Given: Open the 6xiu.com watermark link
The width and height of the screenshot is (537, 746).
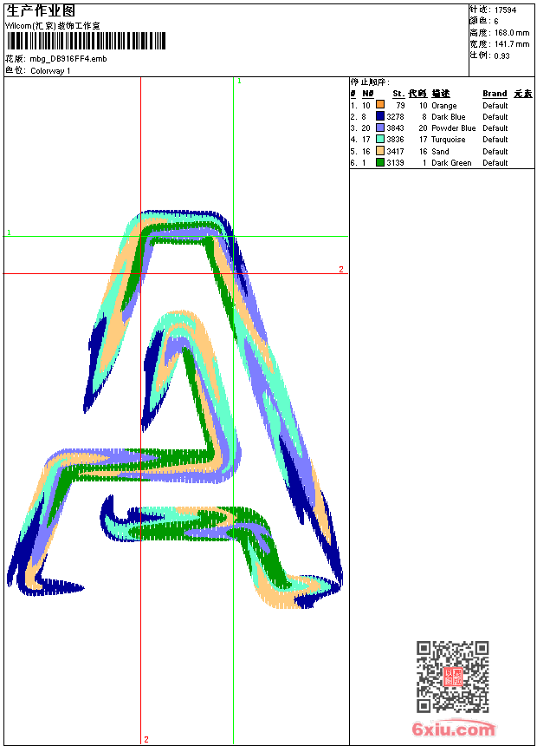Looking at the screenshot, I should click(x=453, y=730).
